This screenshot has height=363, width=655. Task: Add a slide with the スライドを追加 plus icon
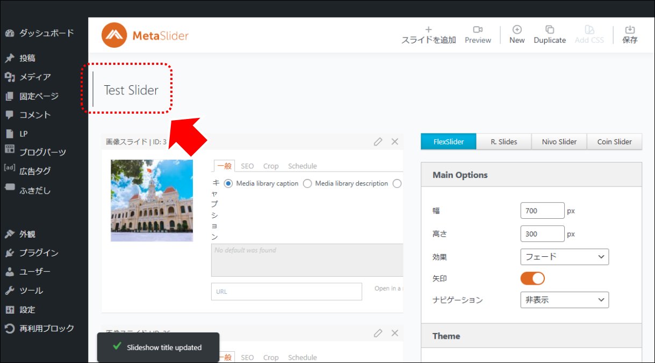point(428,30)
